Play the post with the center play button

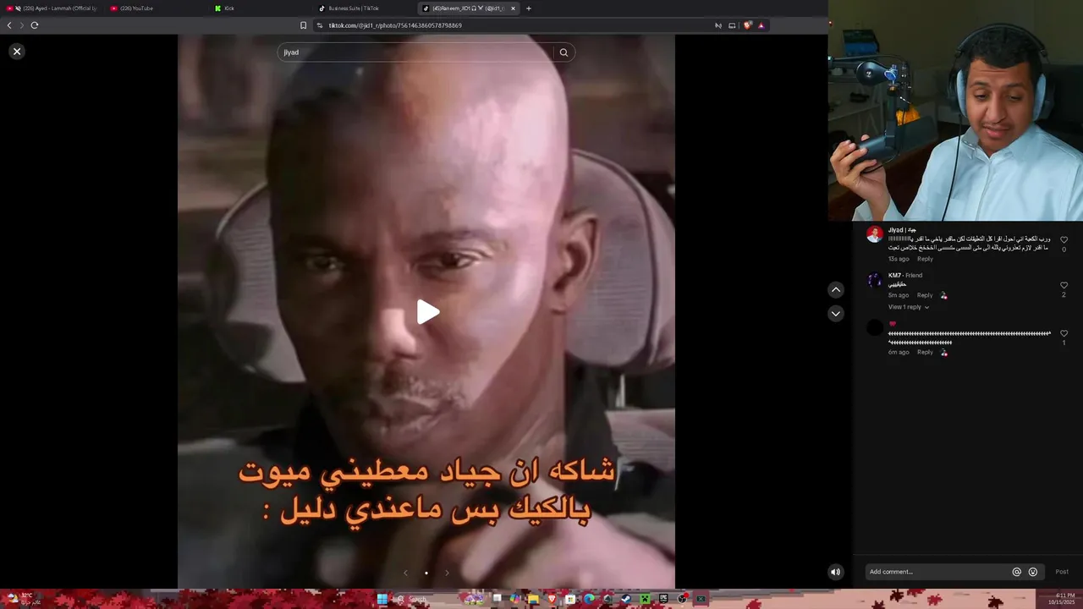click(x=427, y=312)
